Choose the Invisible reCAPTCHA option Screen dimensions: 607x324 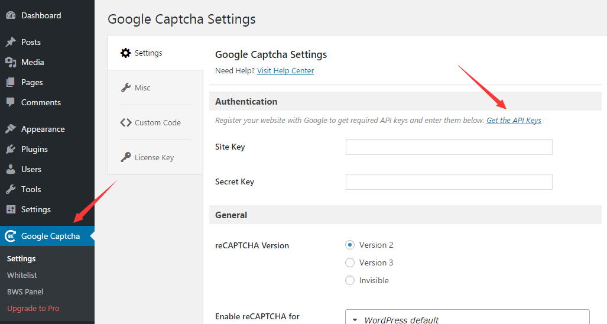click(349, 281)
